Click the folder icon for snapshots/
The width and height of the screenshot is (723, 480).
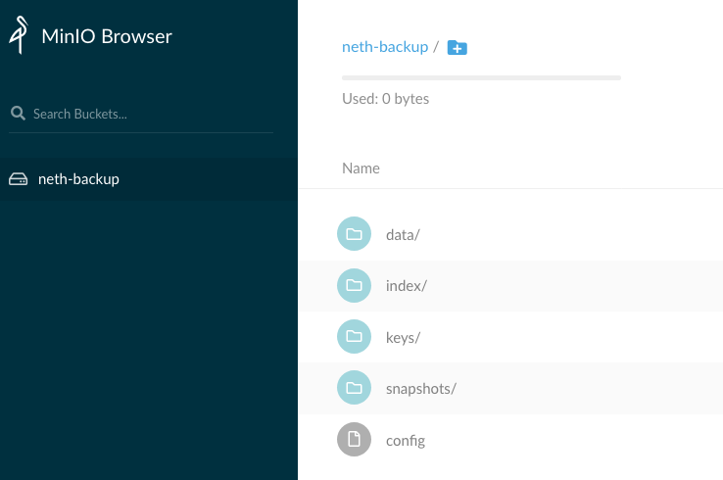click(354, 388)
